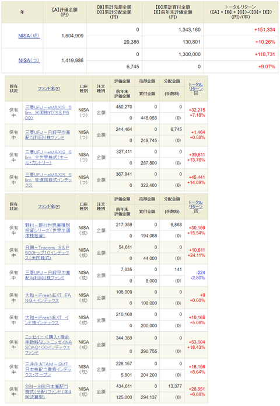
Task: Select return value +30,159
Action: pos(197,228)
